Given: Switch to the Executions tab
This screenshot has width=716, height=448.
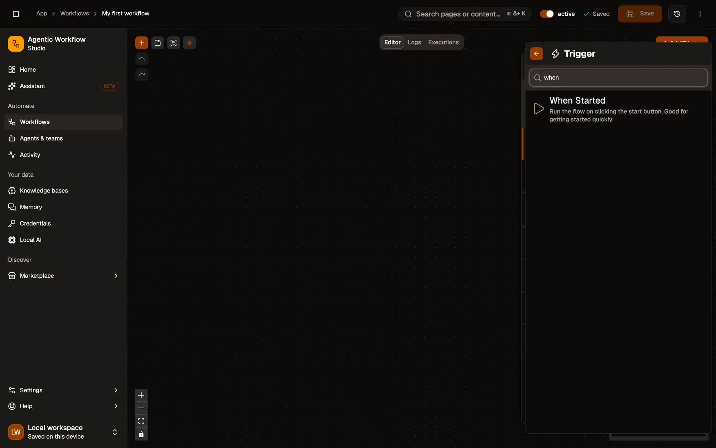Looking at the screenshot, I should click(x=443, y=42).
